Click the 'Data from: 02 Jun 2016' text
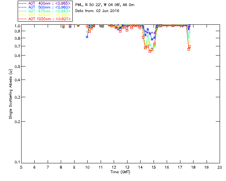This screenshot has width=226, height=181. tap(97, 11)
